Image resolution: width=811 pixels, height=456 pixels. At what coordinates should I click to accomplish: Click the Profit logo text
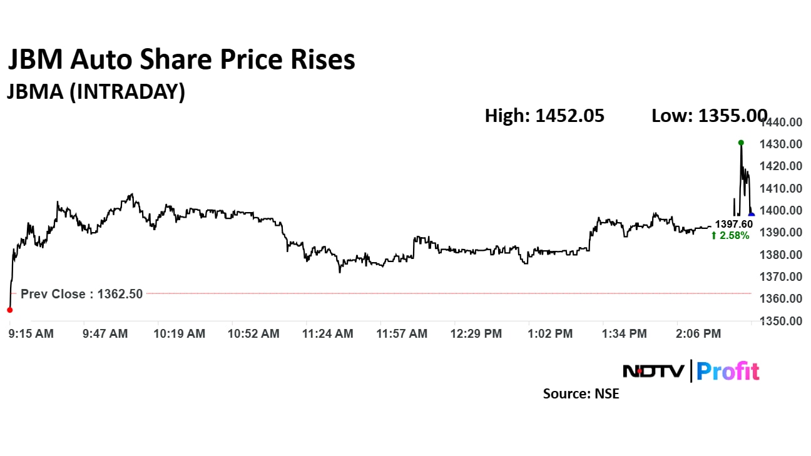point(728,371)
